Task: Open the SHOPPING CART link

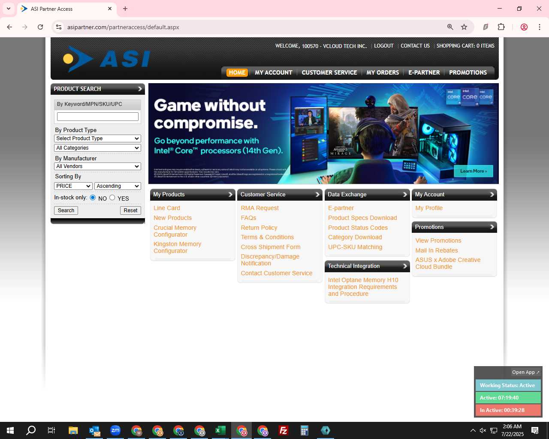Action: [x=465, y=46]
